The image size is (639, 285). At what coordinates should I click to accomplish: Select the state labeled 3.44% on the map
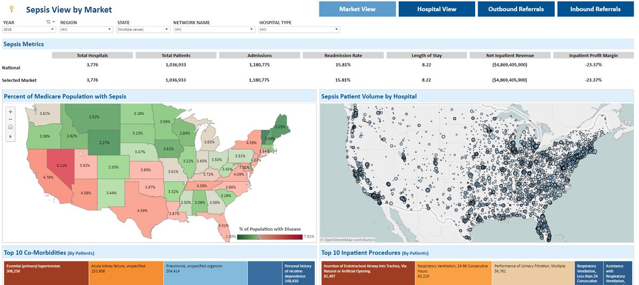tap(110, 192)
